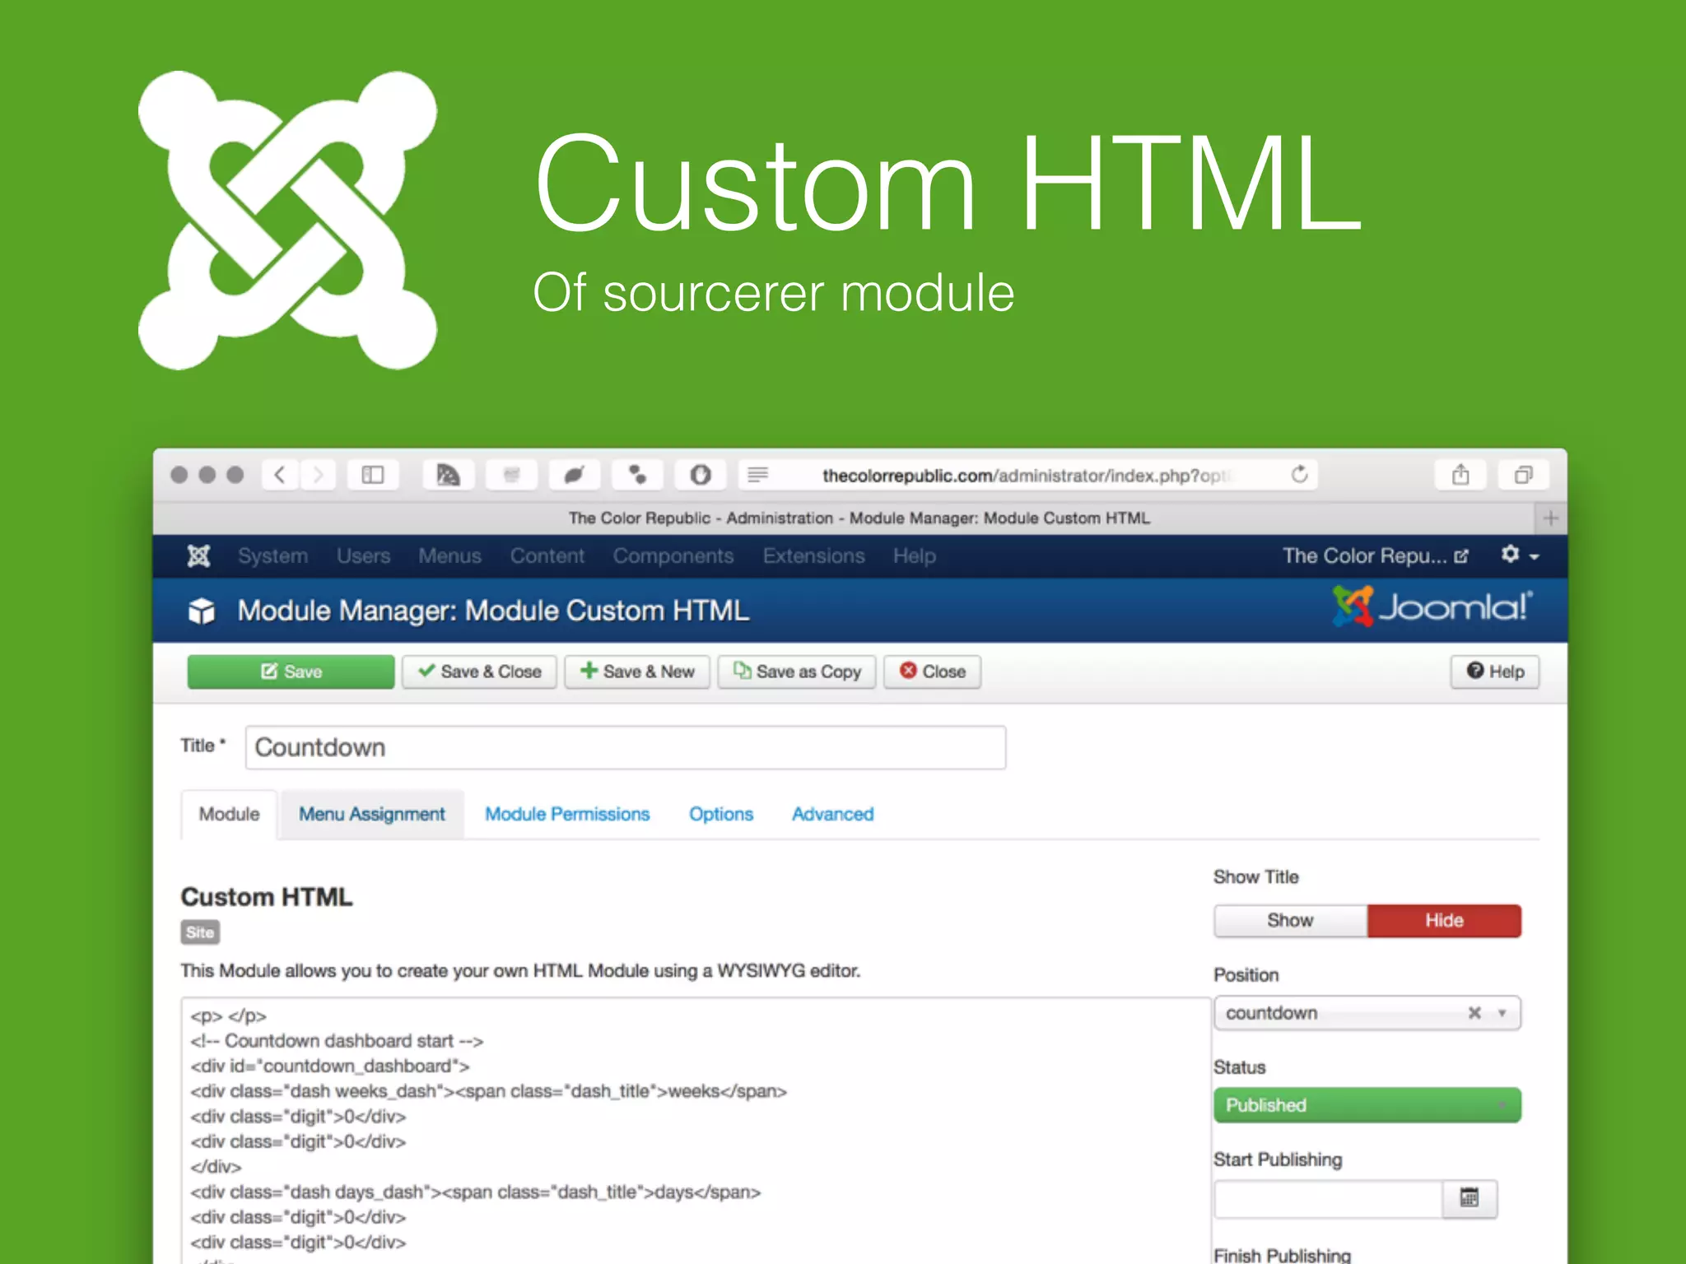Select the Module tab
1686x1264 pixels.
click(x=229, y=815)
